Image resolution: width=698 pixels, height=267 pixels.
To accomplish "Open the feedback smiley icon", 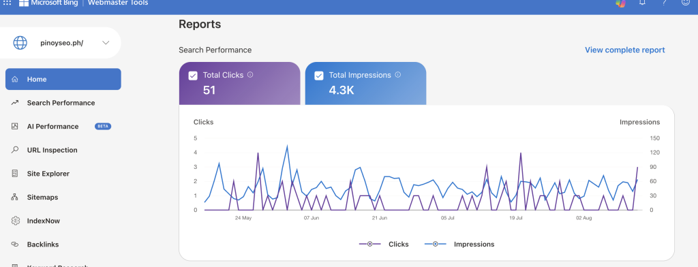I will tap(686, 3).
